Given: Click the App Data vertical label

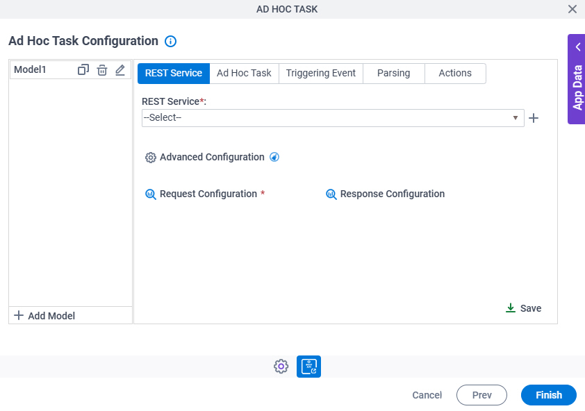Looking at the screenshot, I should (x=577, y=87).
